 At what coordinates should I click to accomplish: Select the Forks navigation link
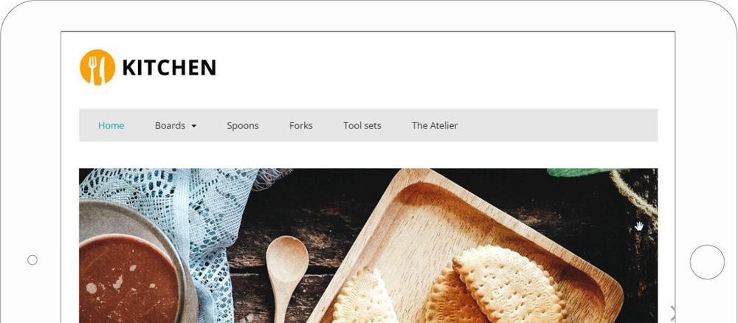coord(301,125)
